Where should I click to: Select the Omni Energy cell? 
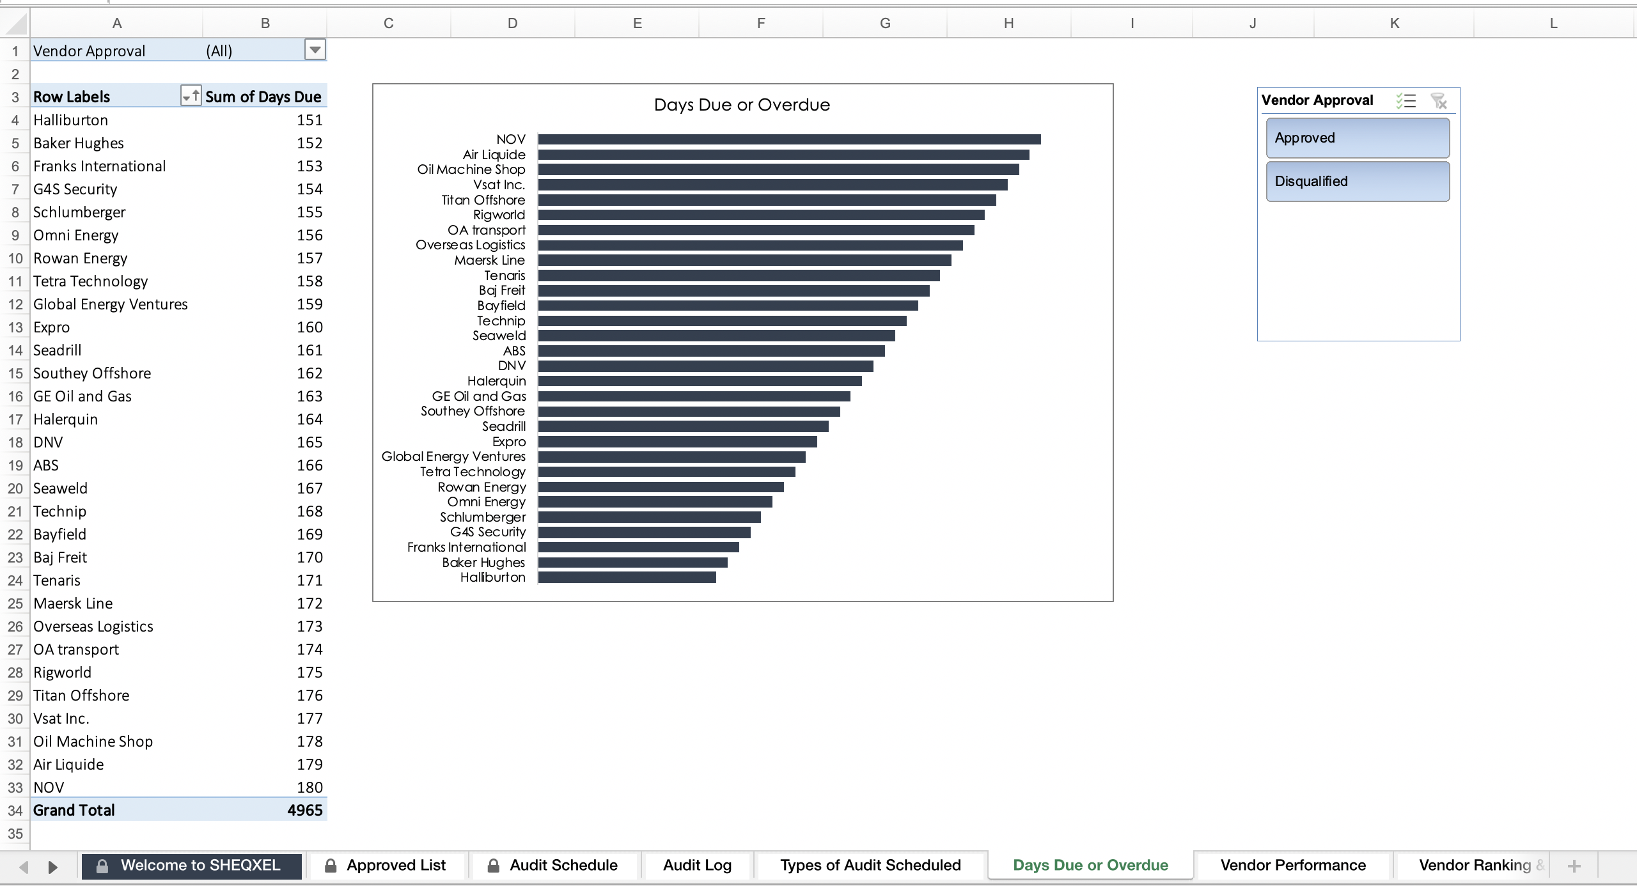click(x=116, y=235)
